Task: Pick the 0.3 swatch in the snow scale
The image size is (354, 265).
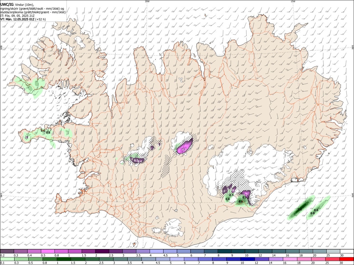Action: [20, 251]
